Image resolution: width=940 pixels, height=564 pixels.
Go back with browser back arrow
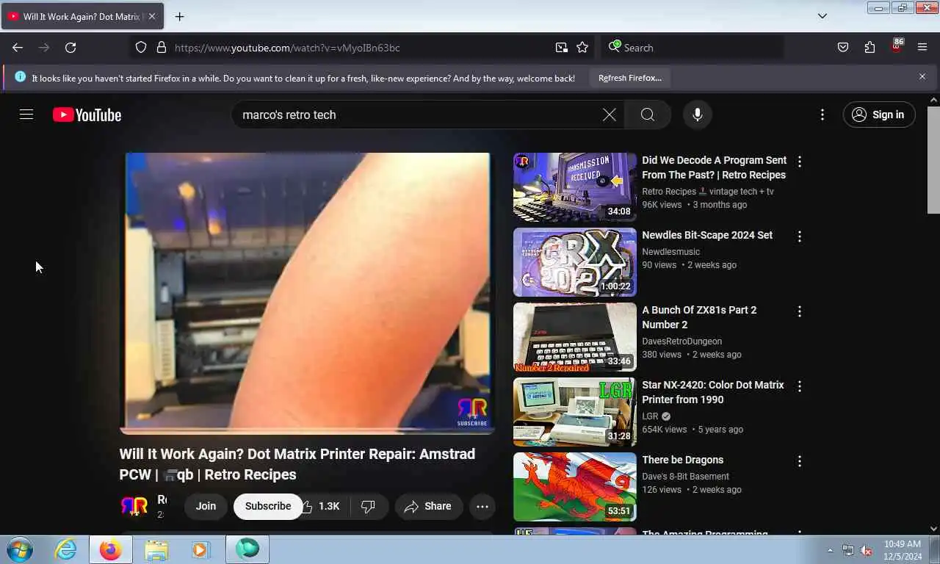point(18,48)
